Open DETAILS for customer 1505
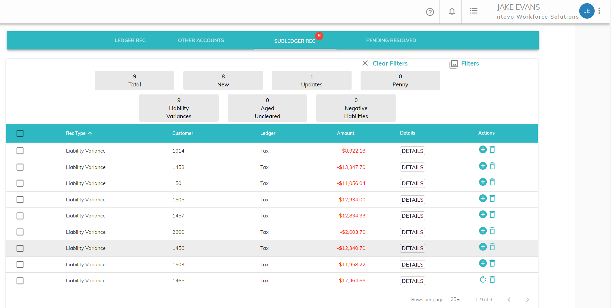 click(x=412, y=200)
